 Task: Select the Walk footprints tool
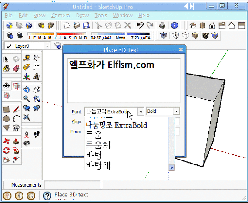point(37,134)
